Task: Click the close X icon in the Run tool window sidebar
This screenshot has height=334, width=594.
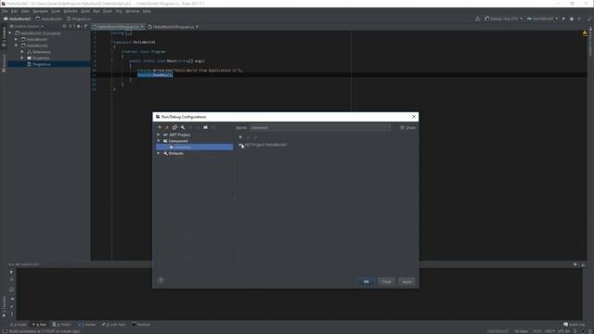Action: pos(11,307)
